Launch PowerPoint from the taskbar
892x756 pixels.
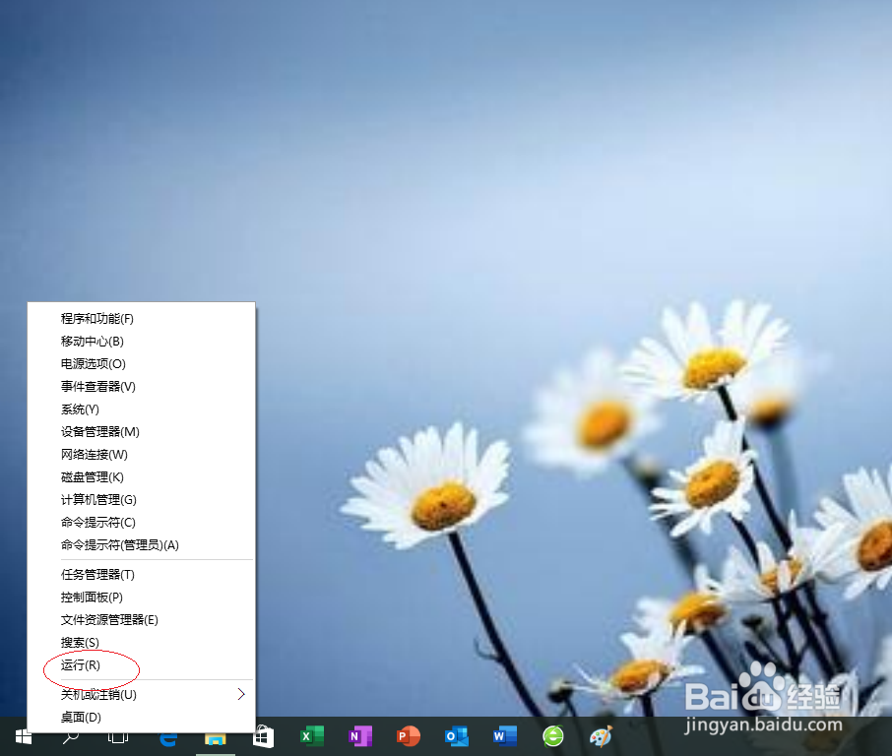408,735
